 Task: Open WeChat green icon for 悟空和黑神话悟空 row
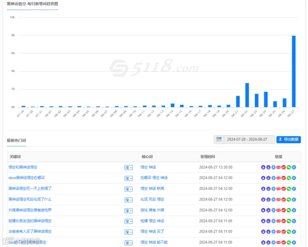[289, 167]
